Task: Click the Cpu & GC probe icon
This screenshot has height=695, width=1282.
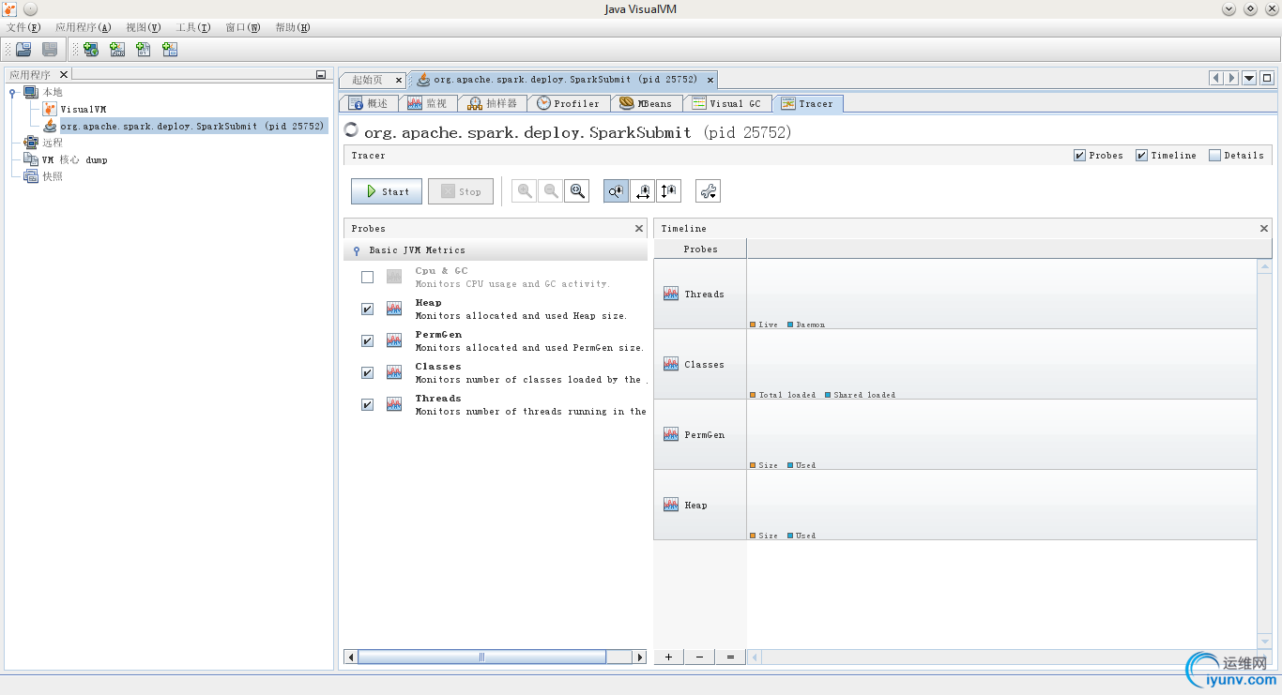Action: [x=394, y=277]
